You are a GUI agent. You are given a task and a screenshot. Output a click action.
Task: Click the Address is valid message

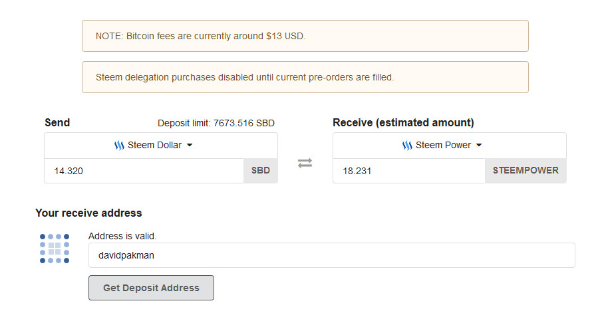point(122,236)
